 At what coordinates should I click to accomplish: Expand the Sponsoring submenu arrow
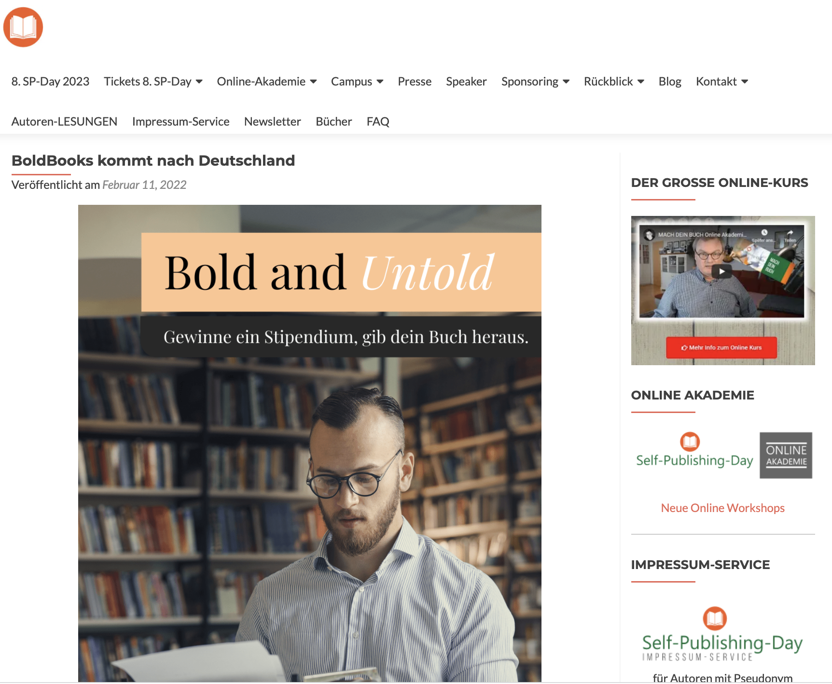point(566,82)
